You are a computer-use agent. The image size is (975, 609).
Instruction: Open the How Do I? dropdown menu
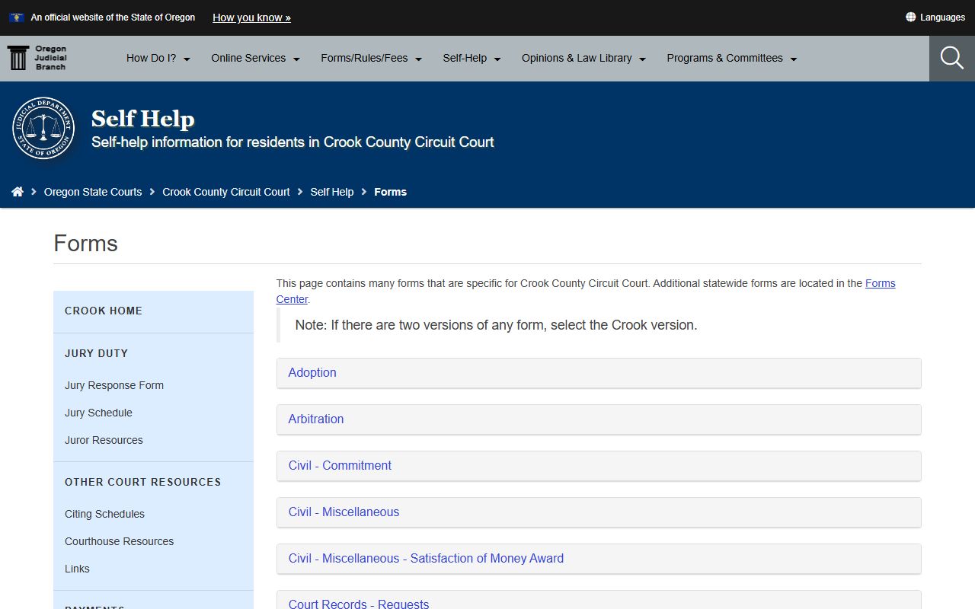click(x=158, y=58)
